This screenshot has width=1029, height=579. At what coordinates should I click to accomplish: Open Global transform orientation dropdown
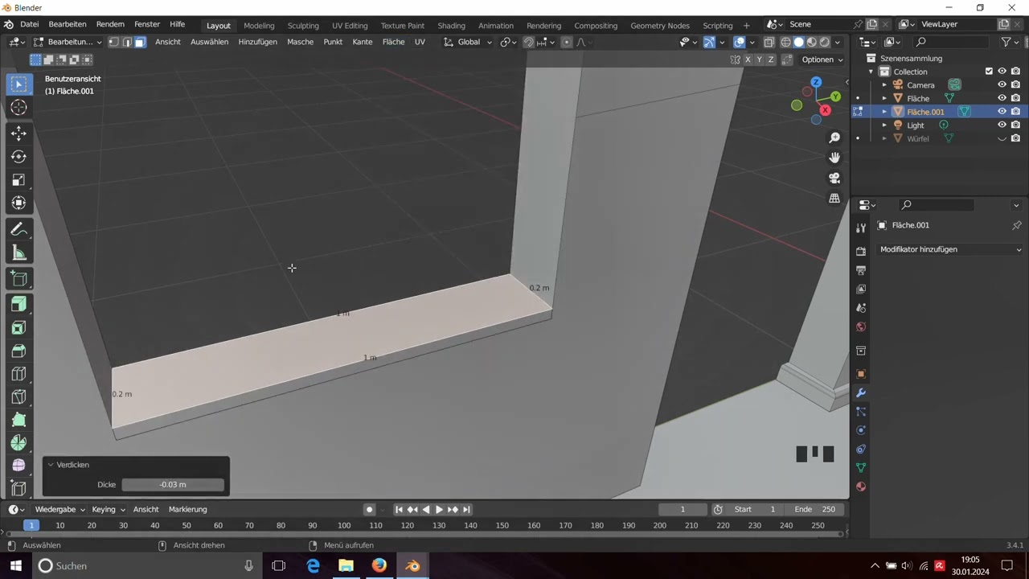[x=469, y=42]
